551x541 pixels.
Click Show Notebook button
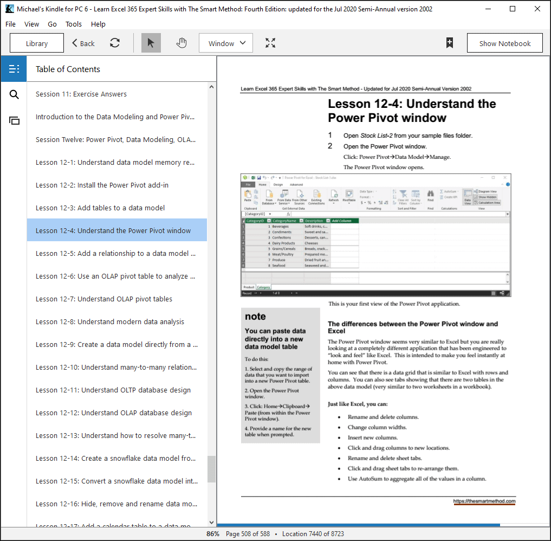pyautogui.click(x=504, y=43)
